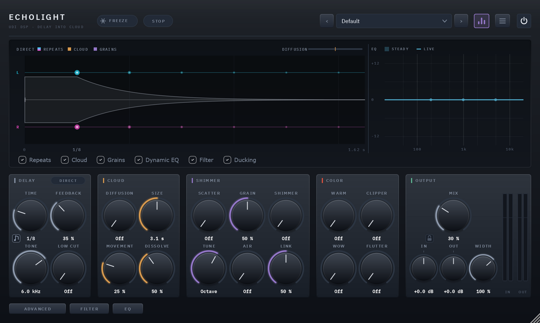Click the Width knob
Screen dimensions: 540x323
coord(483,269)
